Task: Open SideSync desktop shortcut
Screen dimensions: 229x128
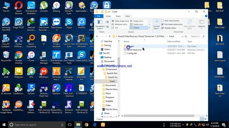Action: click(x=57, y=89)
